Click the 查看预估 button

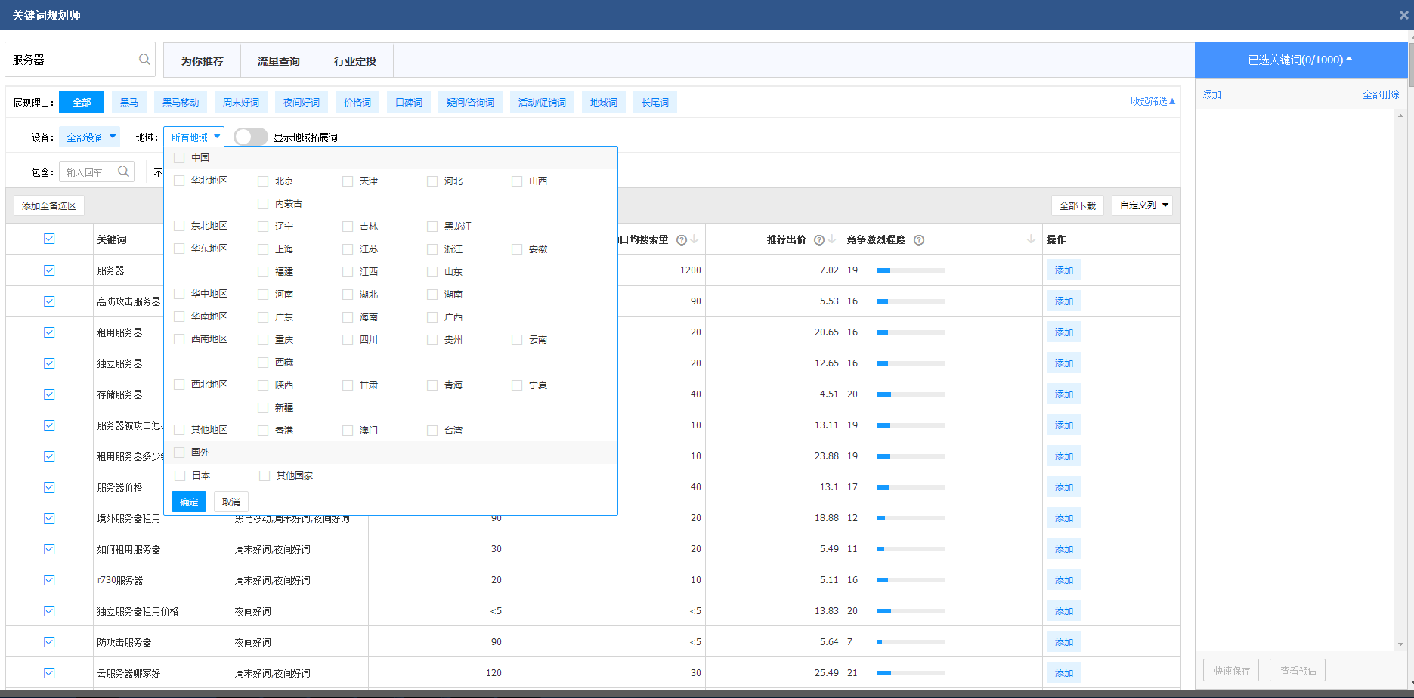pyautogui.click(x=1298, y=670)
